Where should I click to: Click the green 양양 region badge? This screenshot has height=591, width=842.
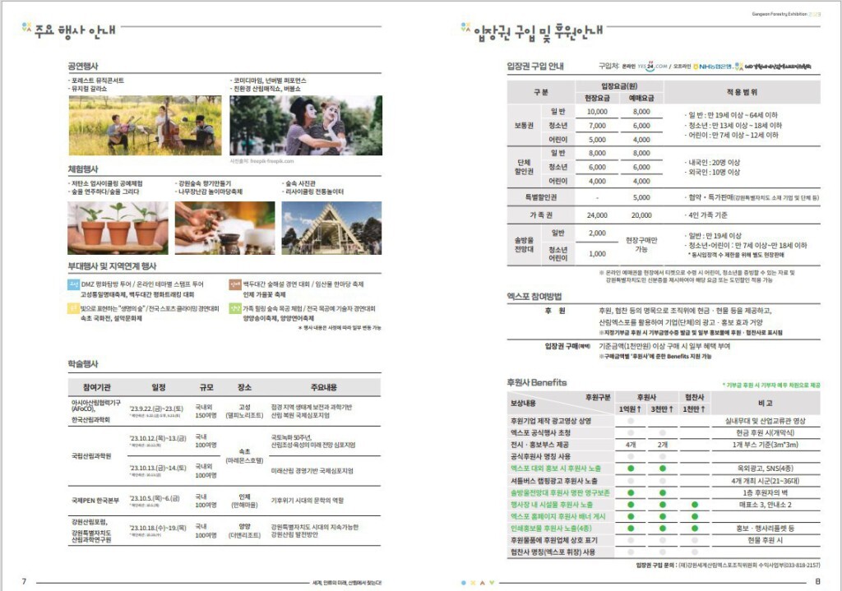[235, 308]
